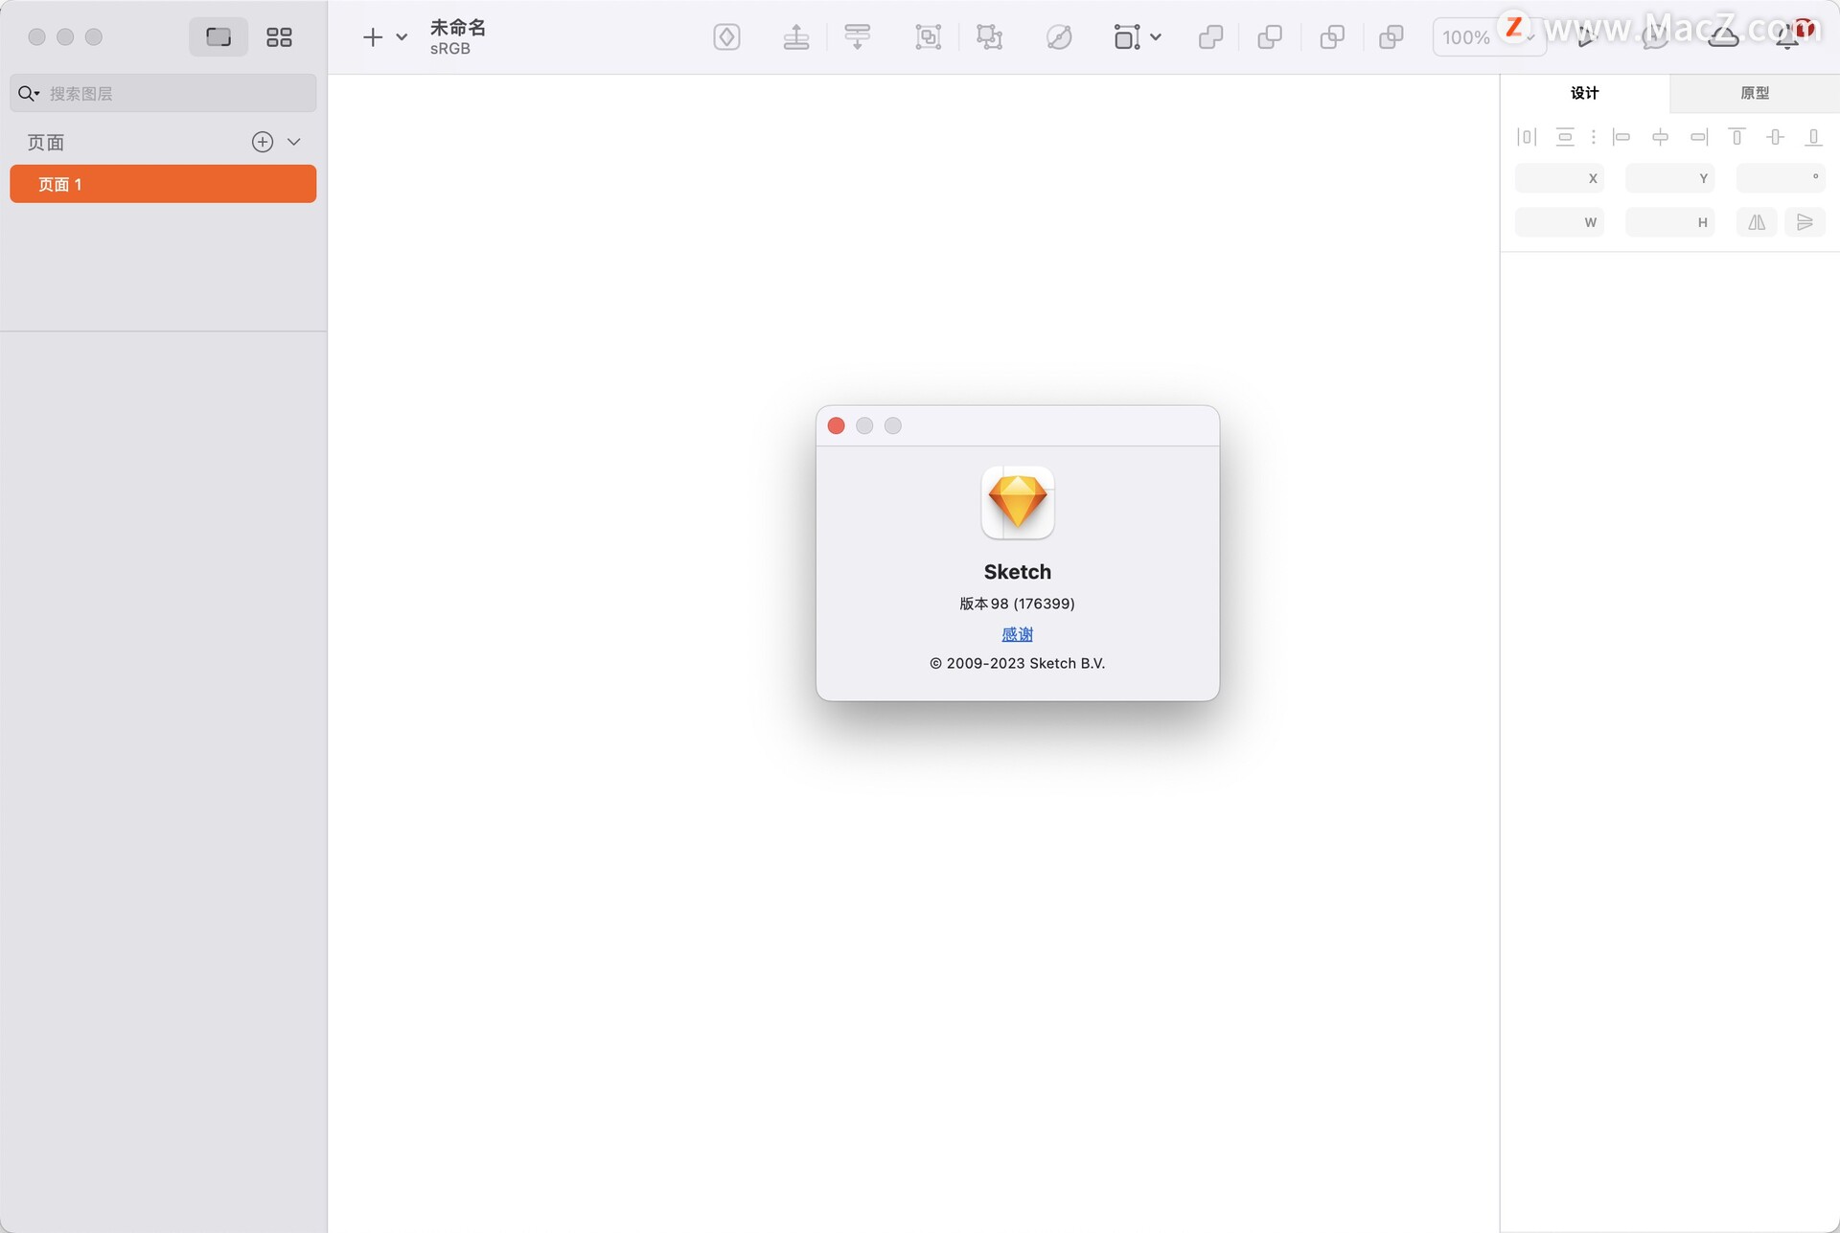Click the flip horizontally button

(1757, 222)
